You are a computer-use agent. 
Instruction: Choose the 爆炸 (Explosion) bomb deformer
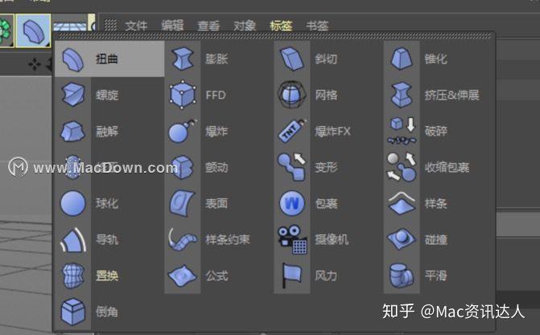pyautogui.click(x=219, y=131)
